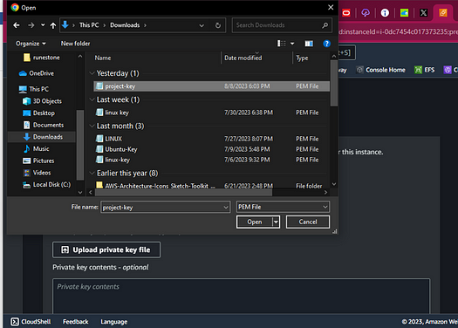Image resolution: width=458 pixels, height=328 pixels.
Task: Open the AWS-Architecture-Icons folder
Action: [211, 186]
